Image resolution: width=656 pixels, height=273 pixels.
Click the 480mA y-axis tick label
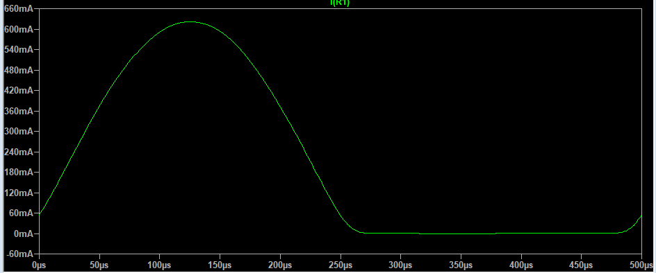point(18,70)
